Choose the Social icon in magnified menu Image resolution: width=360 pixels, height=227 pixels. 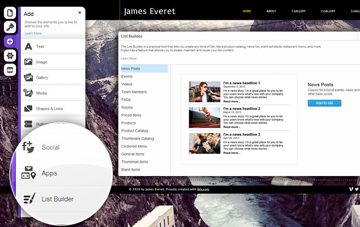tap(28, 147)
